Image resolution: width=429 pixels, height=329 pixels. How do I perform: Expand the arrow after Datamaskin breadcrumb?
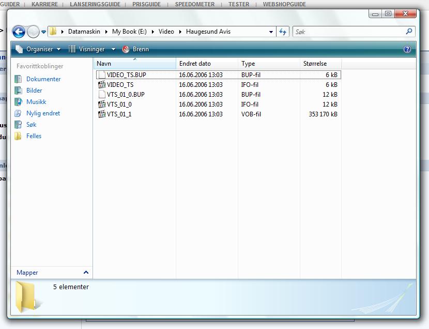[106, 32]
